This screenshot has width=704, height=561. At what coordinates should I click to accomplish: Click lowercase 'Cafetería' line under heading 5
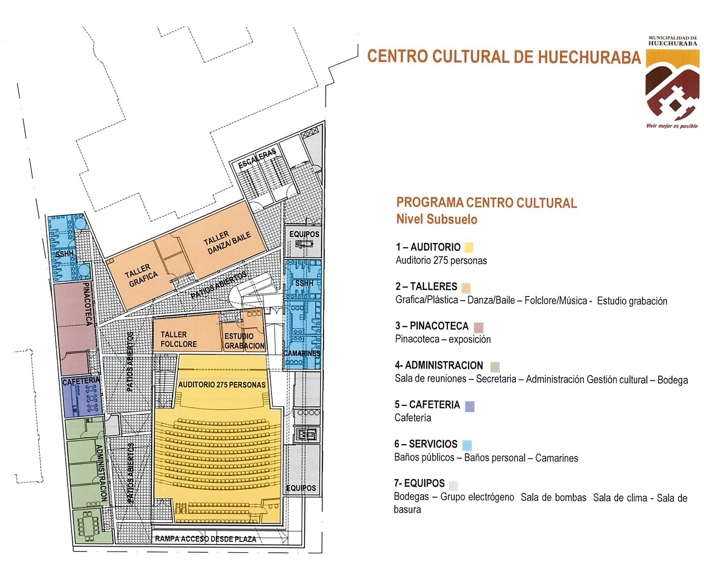413,418
